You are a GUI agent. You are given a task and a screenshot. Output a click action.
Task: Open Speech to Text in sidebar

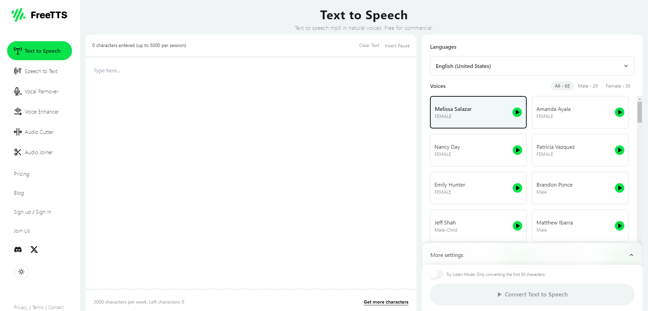pos(41,71)
